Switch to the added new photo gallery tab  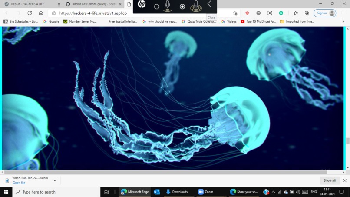pos(94,4)
